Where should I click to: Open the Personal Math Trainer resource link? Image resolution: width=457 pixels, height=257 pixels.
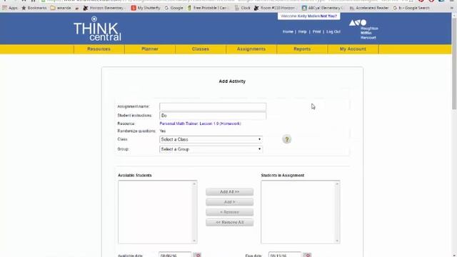coord(200,124)
